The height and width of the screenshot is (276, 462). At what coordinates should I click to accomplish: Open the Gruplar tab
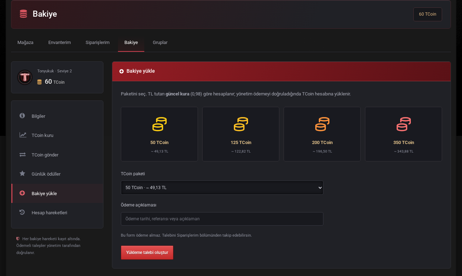pyautogui.click(x=160, y=43)
